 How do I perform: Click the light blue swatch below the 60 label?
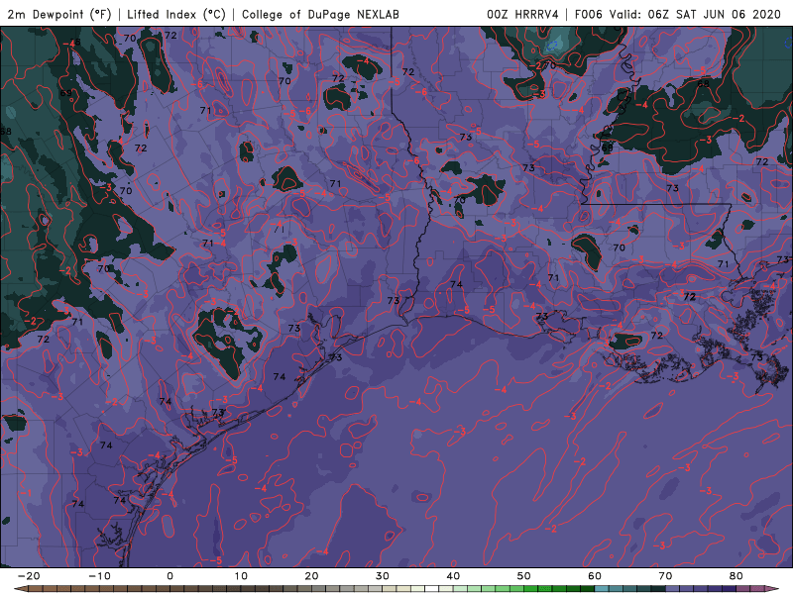click(x=602, y=589)
